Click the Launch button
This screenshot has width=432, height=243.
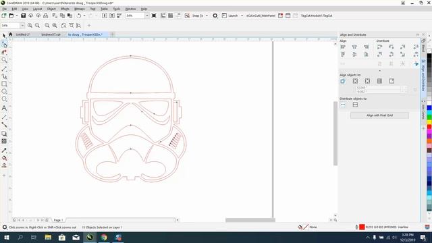point(230,16)
